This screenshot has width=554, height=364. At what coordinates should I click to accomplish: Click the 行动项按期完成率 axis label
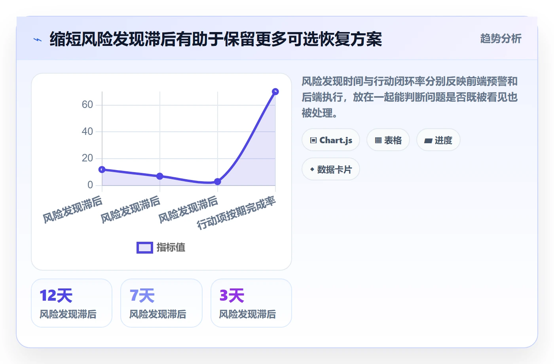(x=236, y=212)
